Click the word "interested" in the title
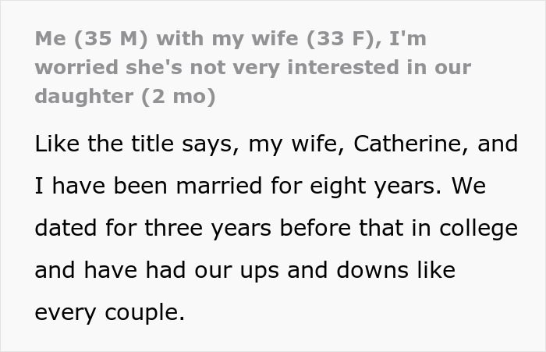The image size is (546, 352). (343, 67)
